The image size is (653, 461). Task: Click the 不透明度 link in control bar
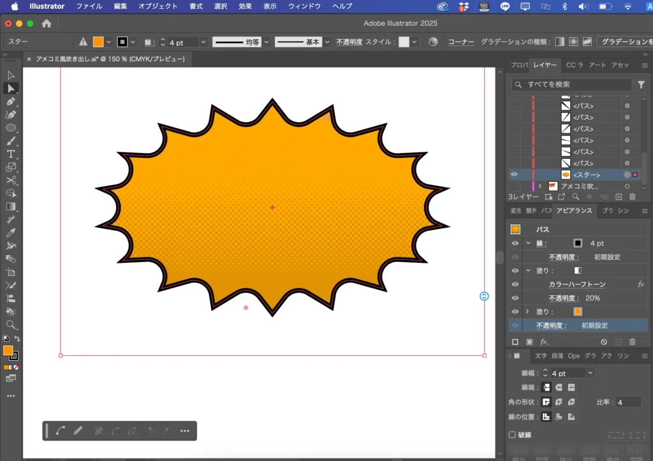pos(349,42)
